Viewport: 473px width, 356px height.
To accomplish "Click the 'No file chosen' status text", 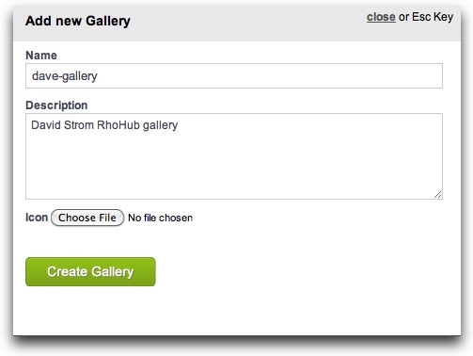I will point(160,218).
